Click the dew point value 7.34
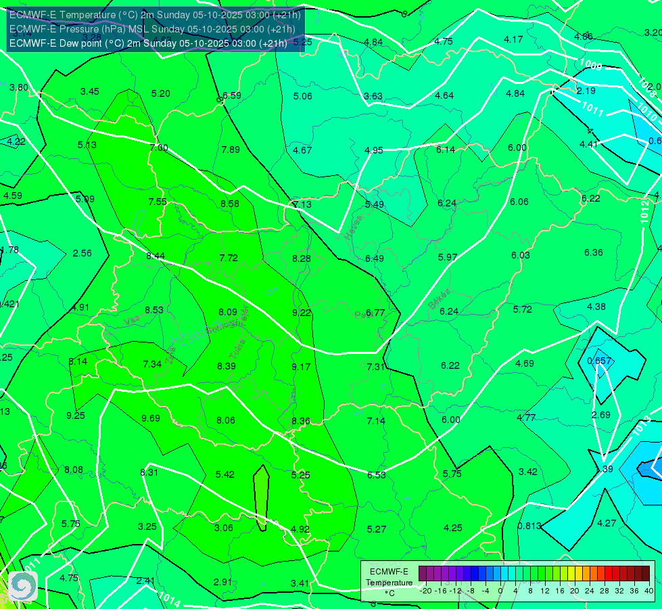The width and height of the screenshot is (662, 609). pos(152,364)
